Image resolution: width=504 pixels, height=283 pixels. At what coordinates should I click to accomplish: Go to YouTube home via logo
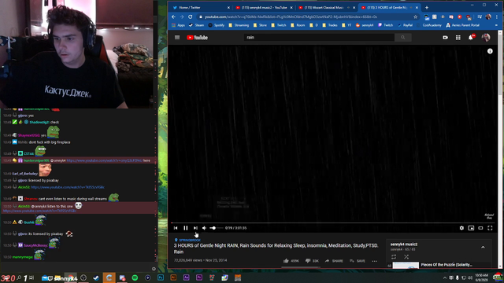(197, 38)
